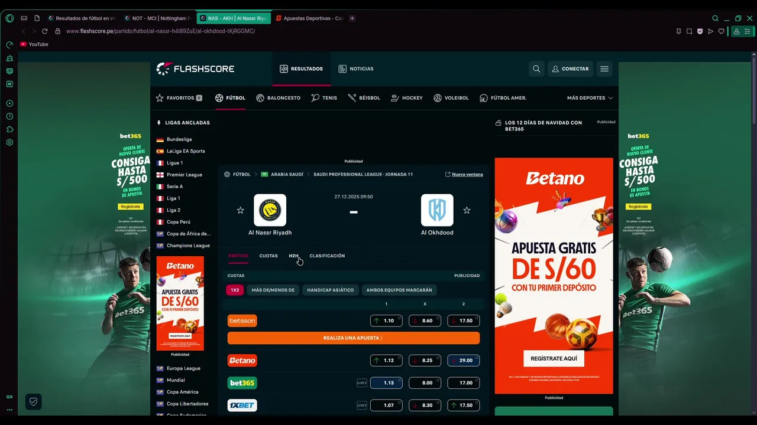Click Regístrate Aquí in the large Betano ad
757x425 pixels.
pyautogui.click(x=554, y=358)
